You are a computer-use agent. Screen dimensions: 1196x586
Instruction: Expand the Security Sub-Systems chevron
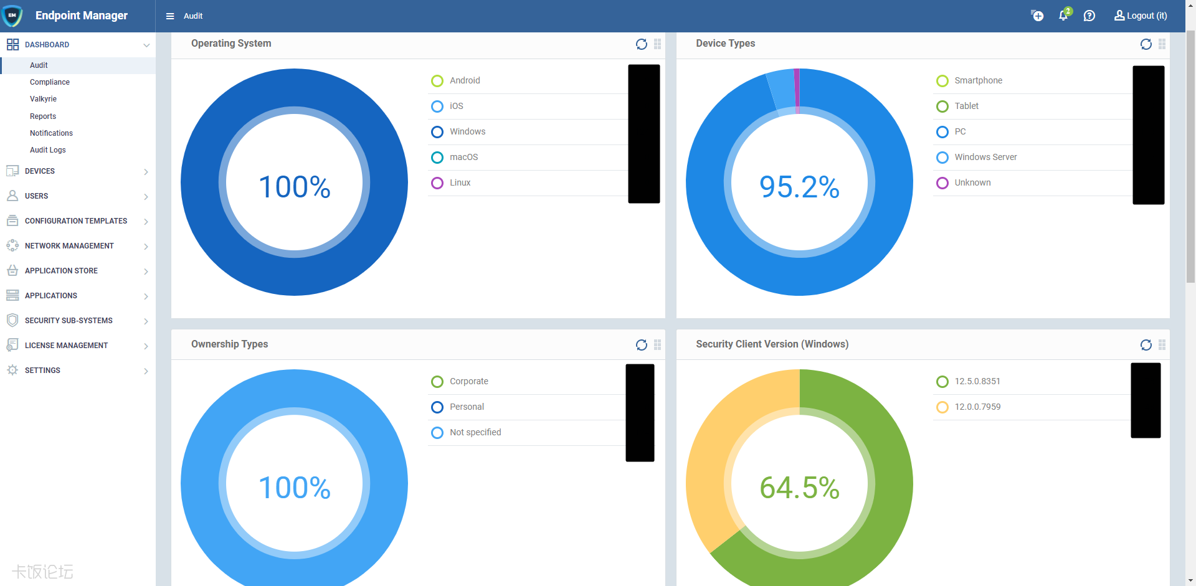click(146, 321)
